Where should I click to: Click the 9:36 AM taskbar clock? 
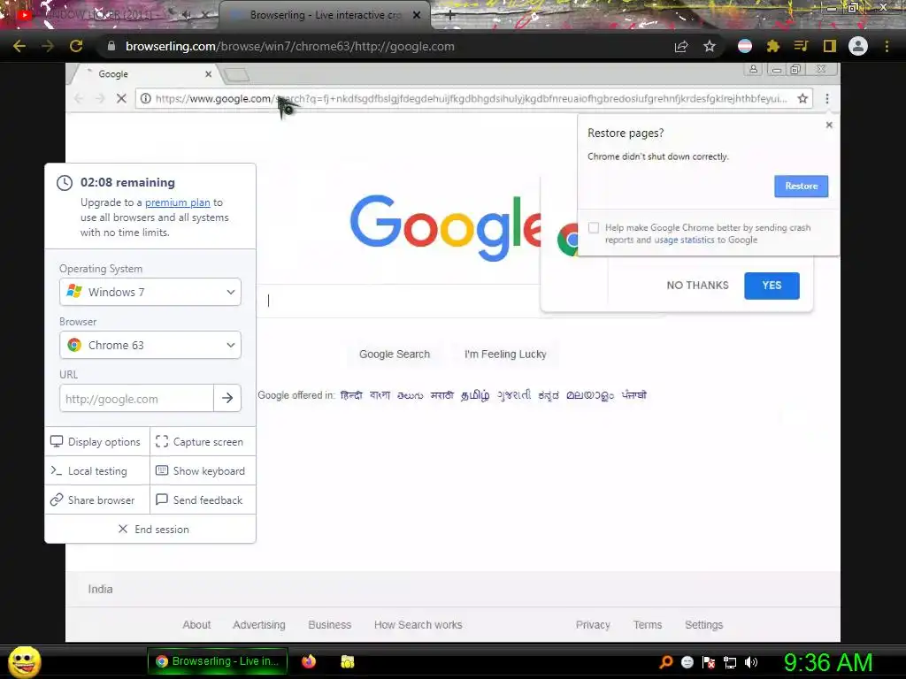coord(827,662)
